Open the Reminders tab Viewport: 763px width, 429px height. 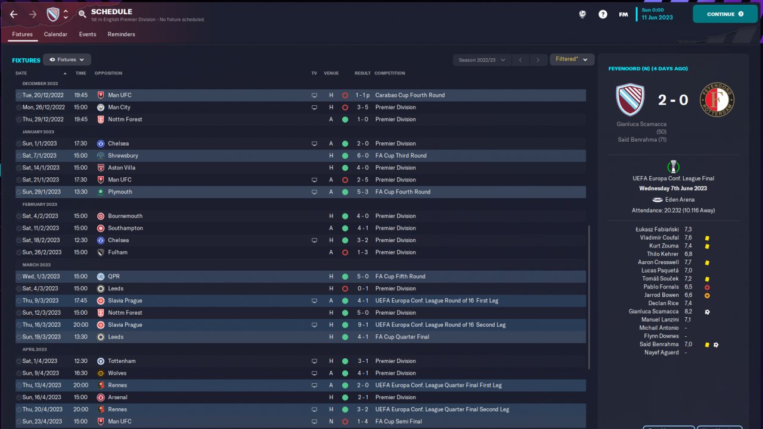[121, 35]
